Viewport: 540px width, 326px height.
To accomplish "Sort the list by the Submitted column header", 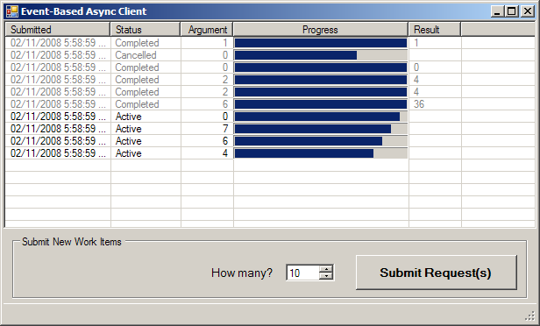I will [x=58, y=30].
